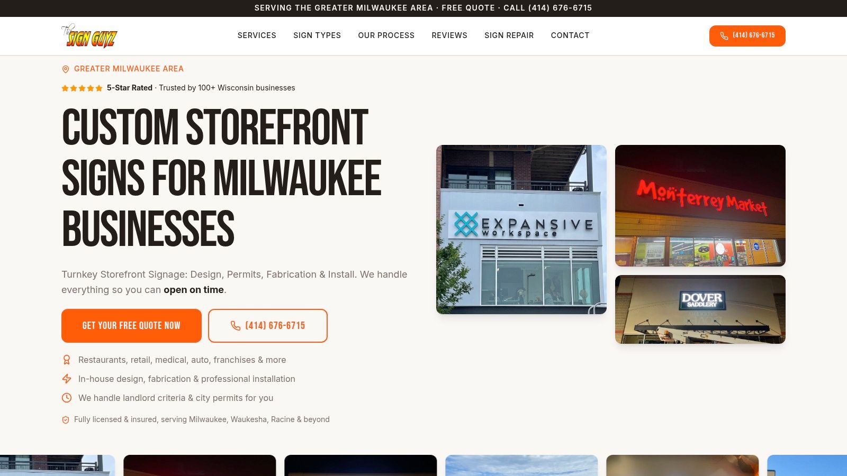847x476 pixels.
Task: Click the clock icon beside landlord criteria
Action: pyautogui.click(x=67, y=398)
